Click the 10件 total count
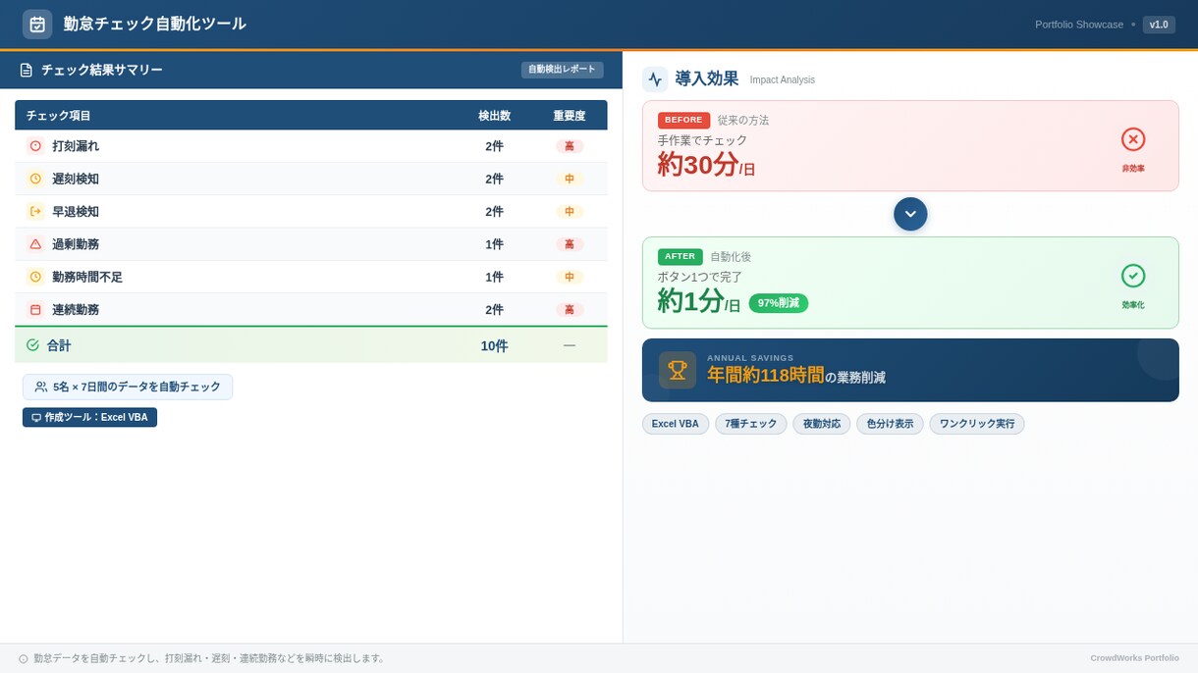Image resolution: width=1198 pixels, height=673 pixels. 494,345
